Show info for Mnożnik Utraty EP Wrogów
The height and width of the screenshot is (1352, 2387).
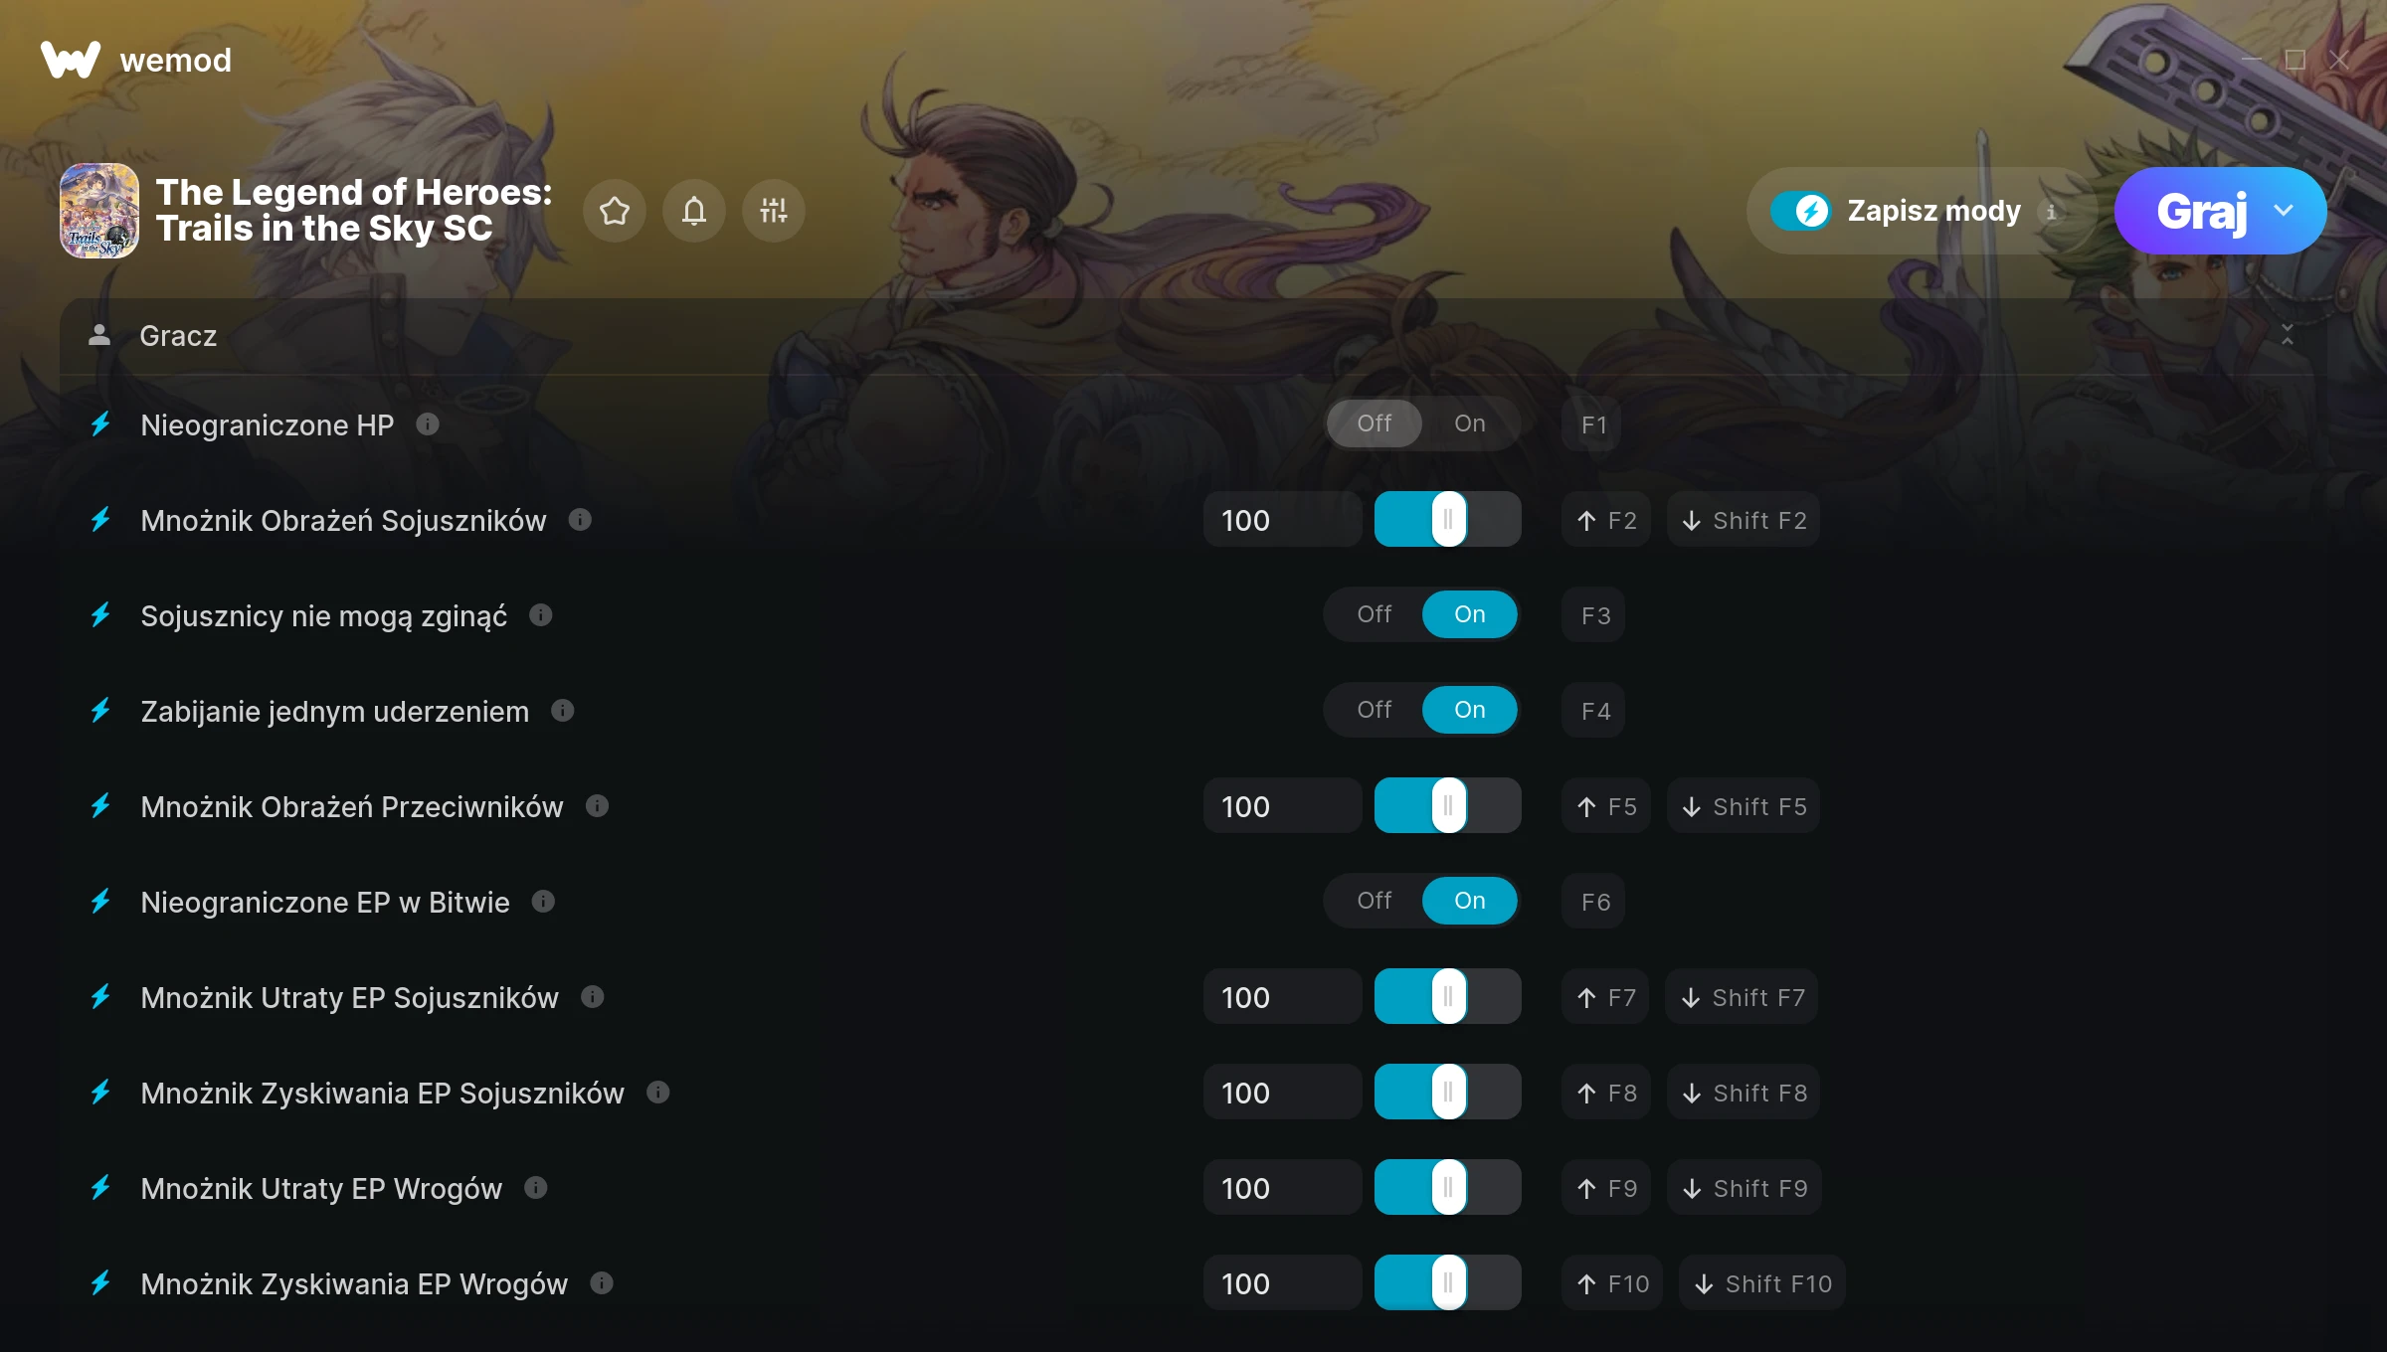pyautogui.click(x=536, y=1188)
